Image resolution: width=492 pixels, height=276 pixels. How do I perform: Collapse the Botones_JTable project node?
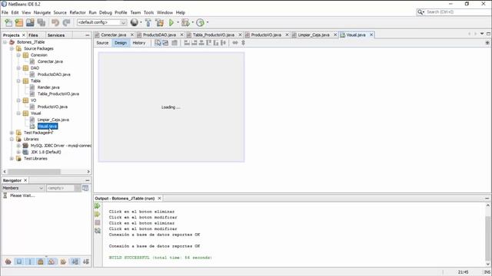point(5,42)
